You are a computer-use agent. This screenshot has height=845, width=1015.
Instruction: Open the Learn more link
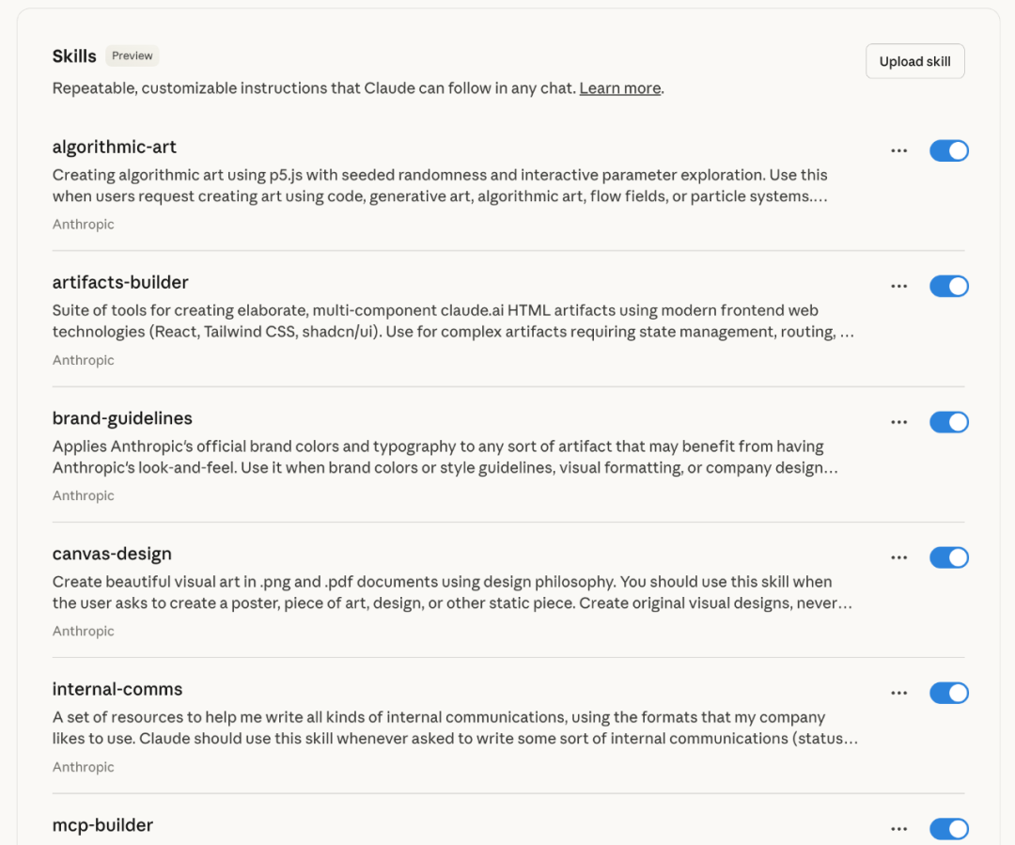click(619, 88)
